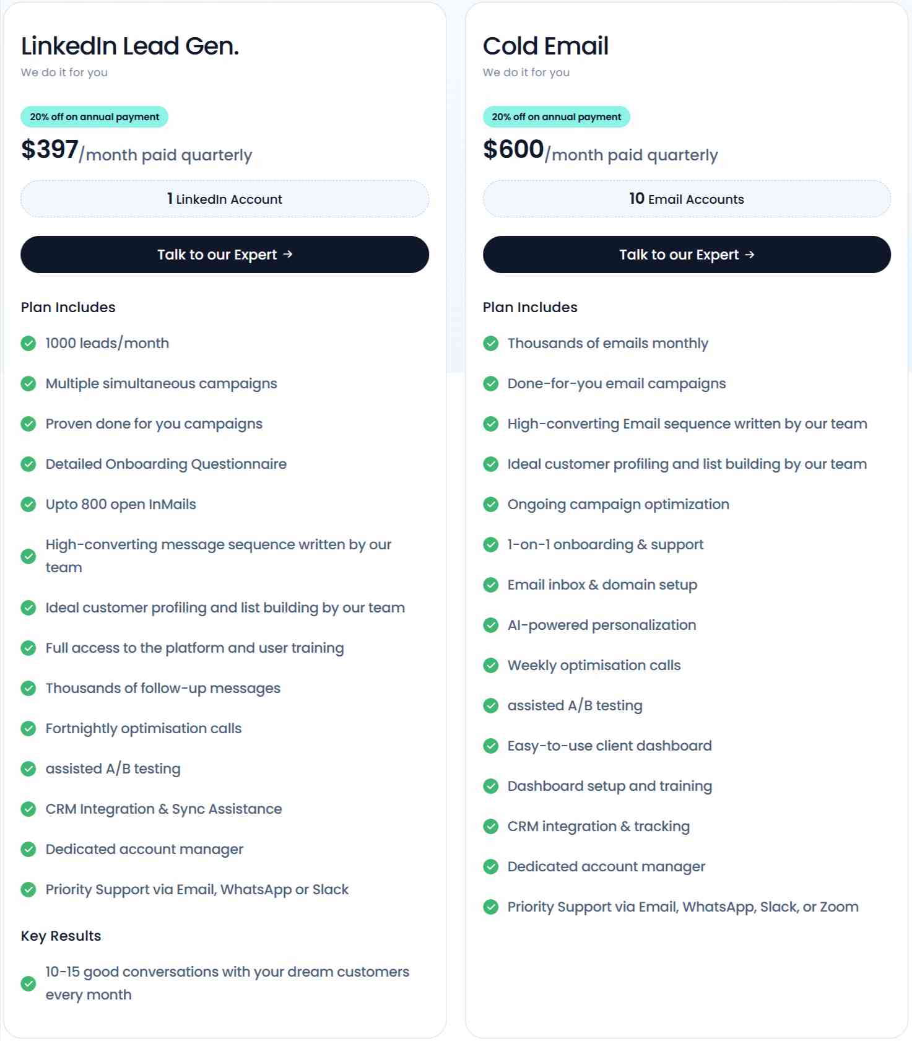The height and width of the screenshot is (1041, 912).
Task: Click the checkmark beside CRM Integration & Sync Assistance
Action: click(28, 809)
